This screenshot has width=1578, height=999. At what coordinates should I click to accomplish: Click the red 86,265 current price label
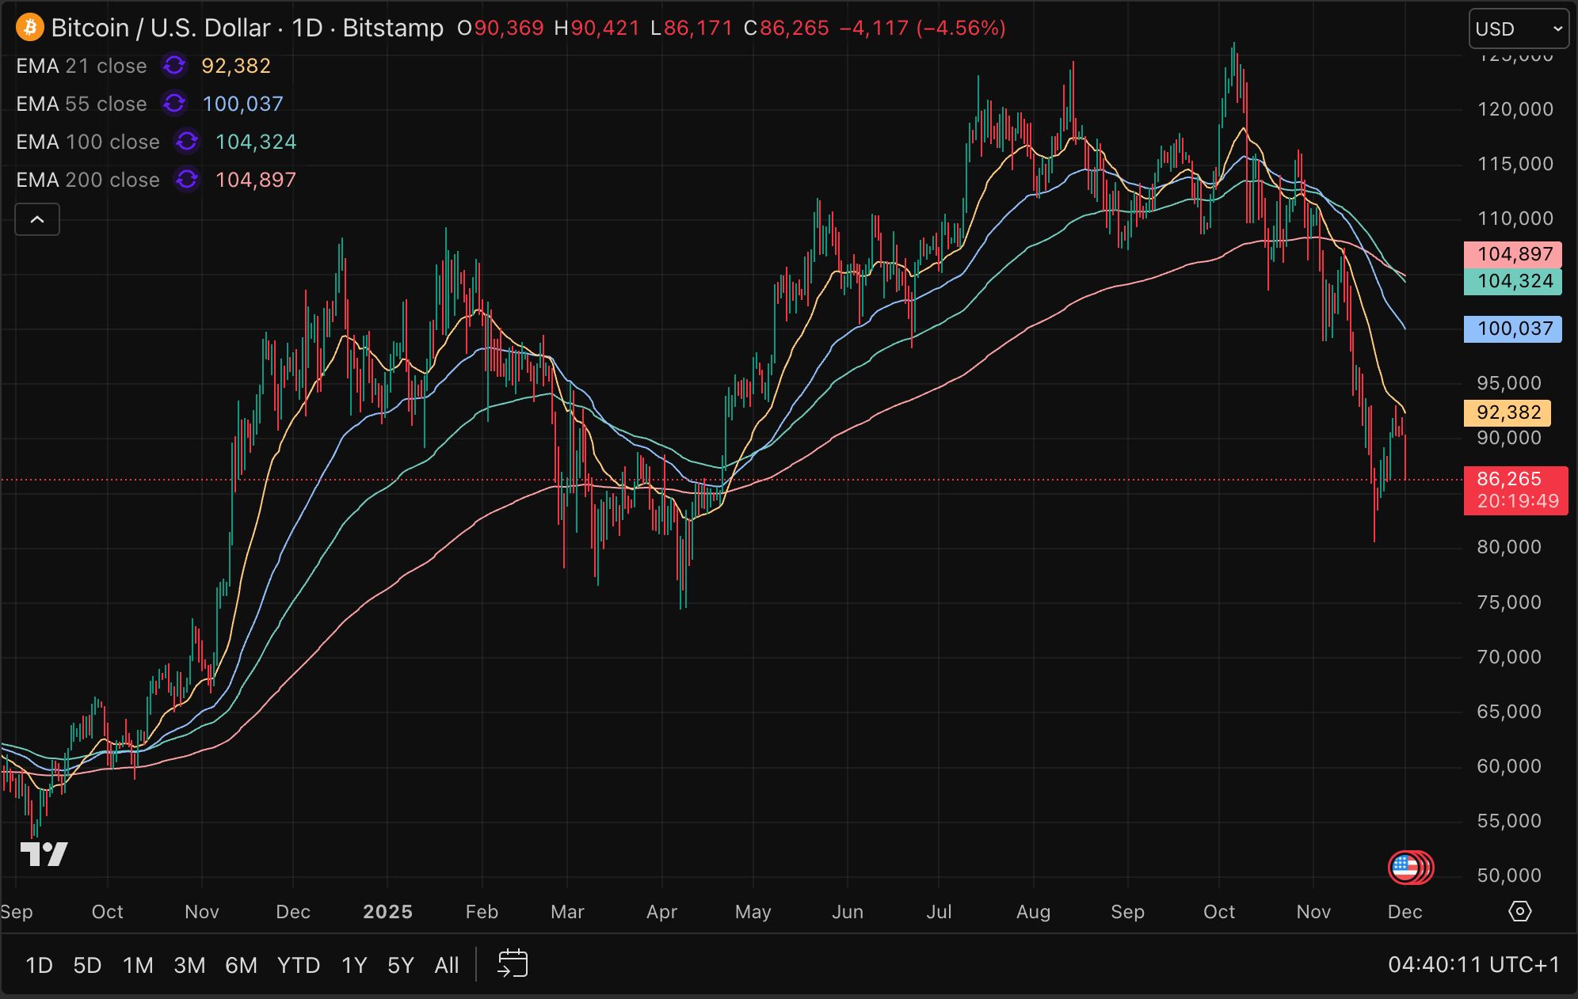tap(1515, 490)
